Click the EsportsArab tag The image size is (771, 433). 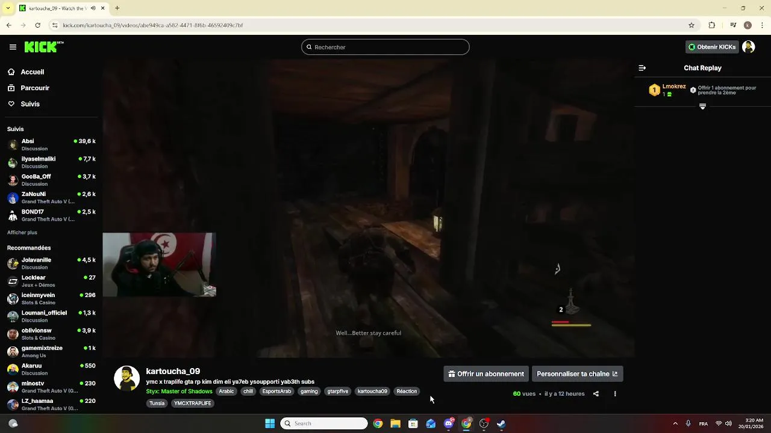tap(276, 392)
